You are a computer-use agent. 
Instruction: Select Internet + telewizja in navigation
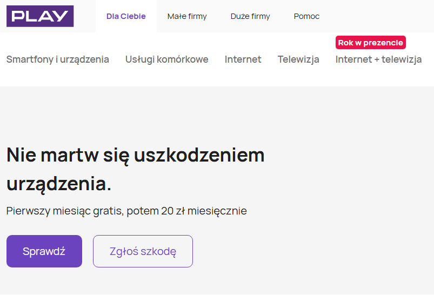coord(378,59)
